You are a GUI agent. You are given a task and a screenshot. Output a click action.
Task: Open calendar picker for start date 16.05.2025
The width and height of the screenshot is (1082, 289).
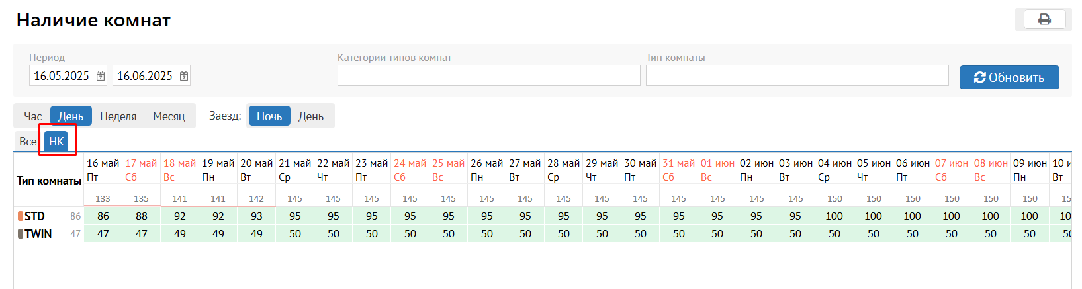[101, 76]
